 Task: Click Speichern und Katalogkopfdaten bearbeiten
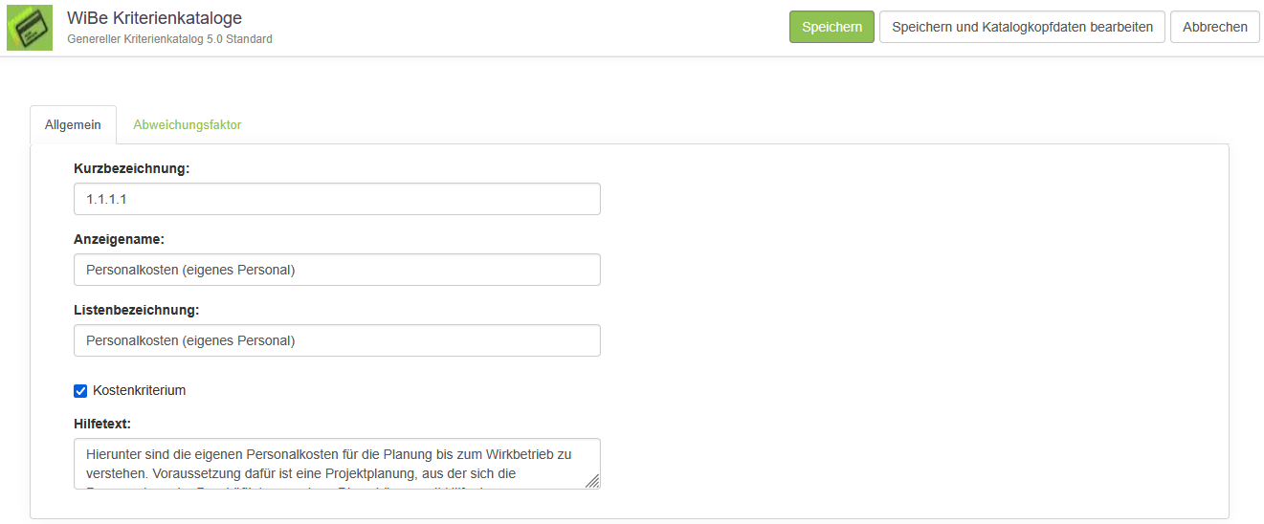(x=1022, y=27)
